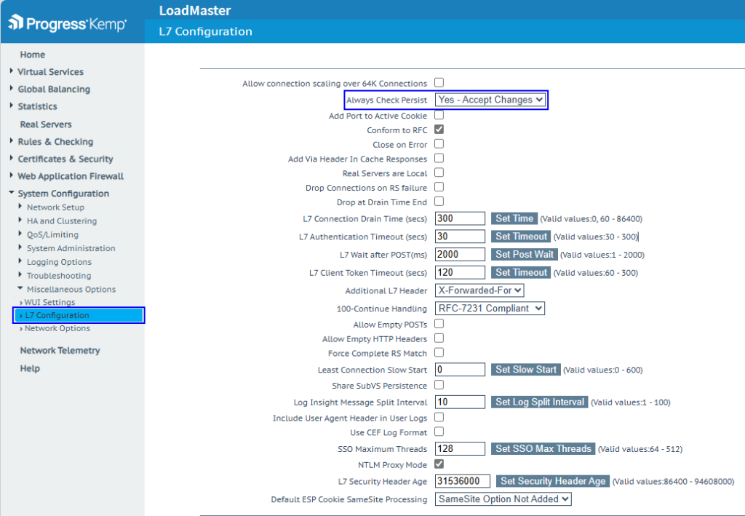The image size is (745, 516).
Task: Click Set Timeout for Authentication Timeout
Action: 521,237
